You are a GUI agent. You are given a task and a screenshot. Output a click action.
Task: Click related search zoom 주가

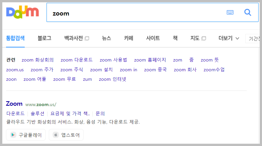(42, 70)
